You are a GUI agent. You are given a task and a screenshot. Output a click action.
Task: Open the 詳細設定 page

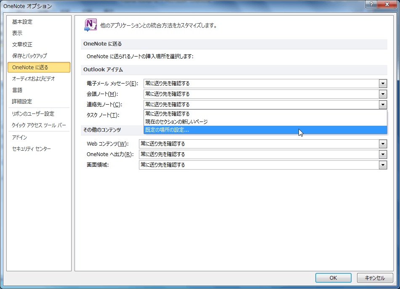point(39,101)
